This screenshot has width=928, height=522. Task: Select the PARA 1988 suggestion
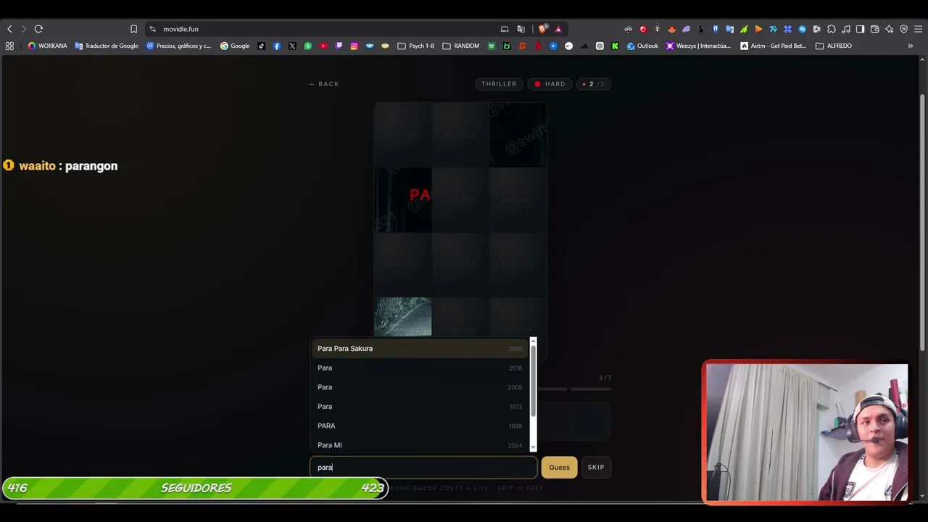pyautogui.click(x=420, y=426)
